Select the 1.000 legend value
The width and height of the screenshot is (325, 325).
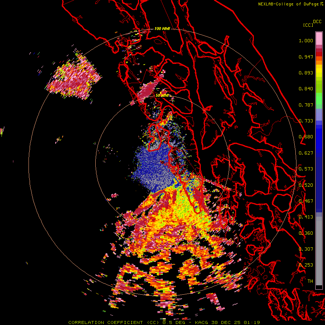(x=306, y=40)
